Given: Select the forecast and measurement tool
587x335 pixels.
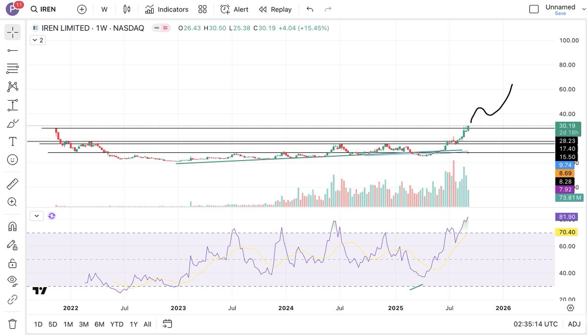Looking at the screenshot, I should pos(13,105).
